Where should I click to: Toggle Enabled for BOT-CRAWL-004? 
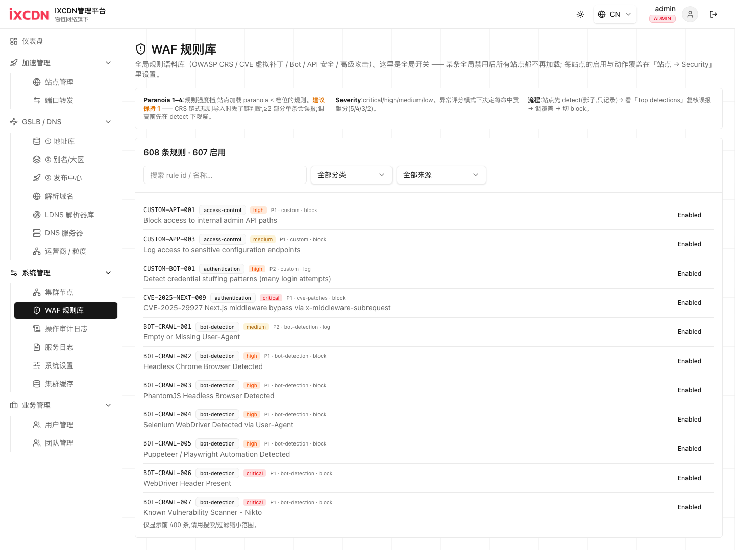pyautogui.click(x=690, y=420)
